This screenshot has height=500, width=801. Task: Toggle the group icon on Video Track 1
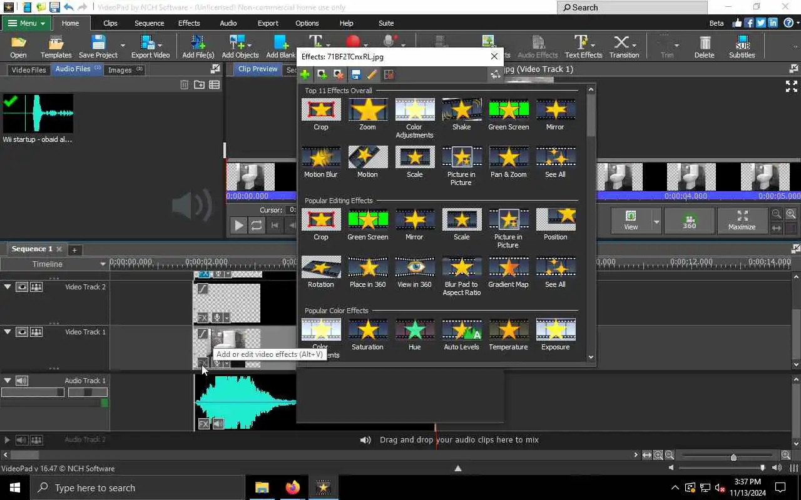(36, 332)
